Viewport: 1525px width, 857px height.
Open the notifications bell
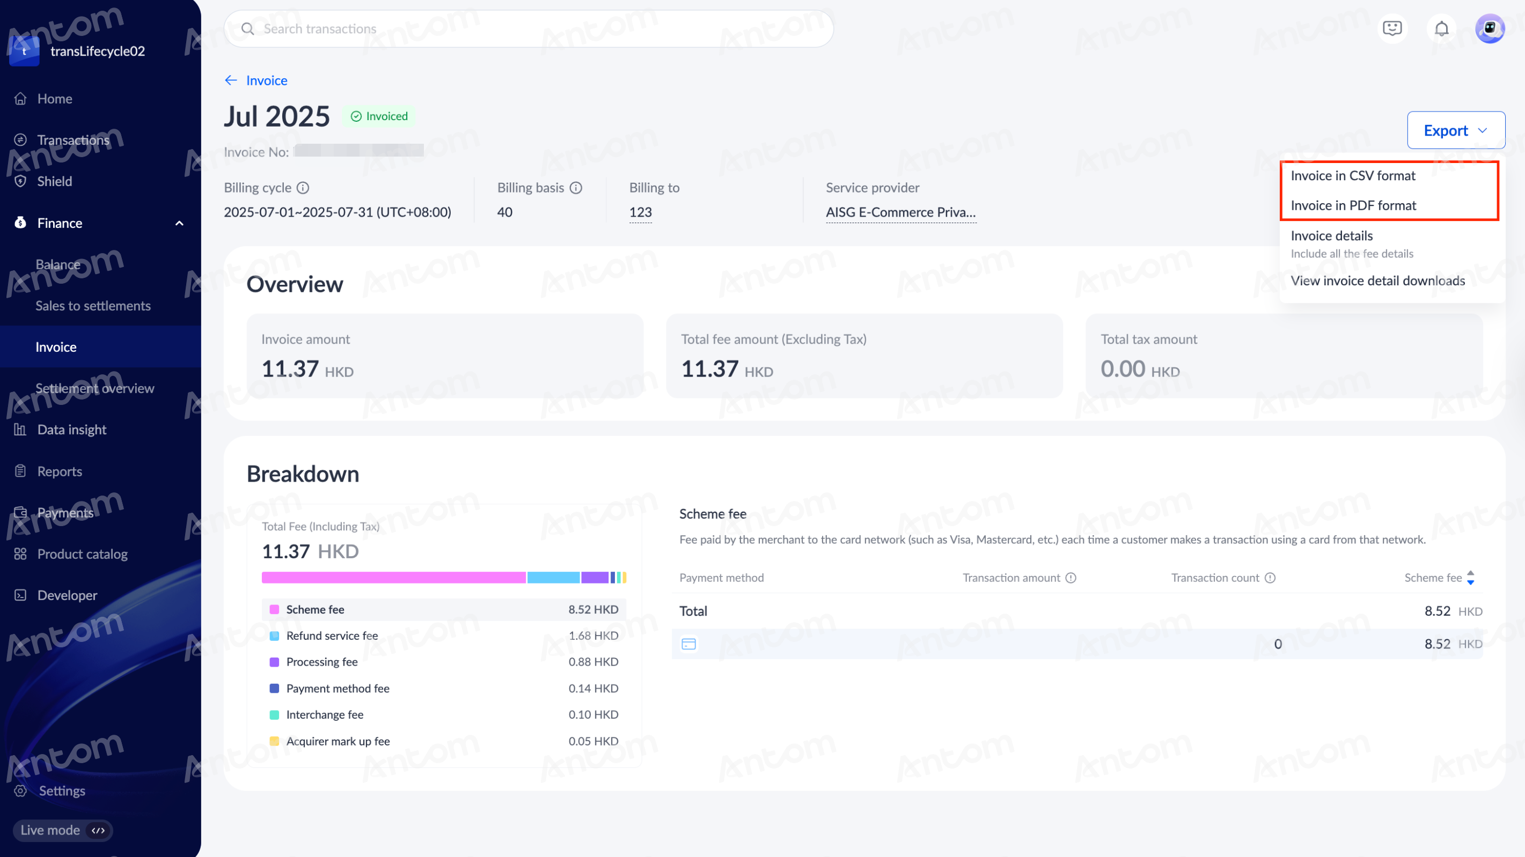[1441, 28]
